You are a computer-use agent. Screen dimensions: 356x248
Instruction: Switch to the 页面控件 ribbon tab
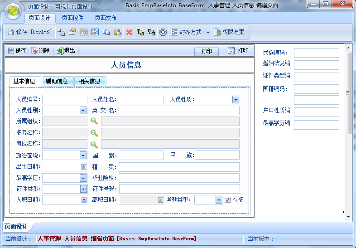[72, 18]
